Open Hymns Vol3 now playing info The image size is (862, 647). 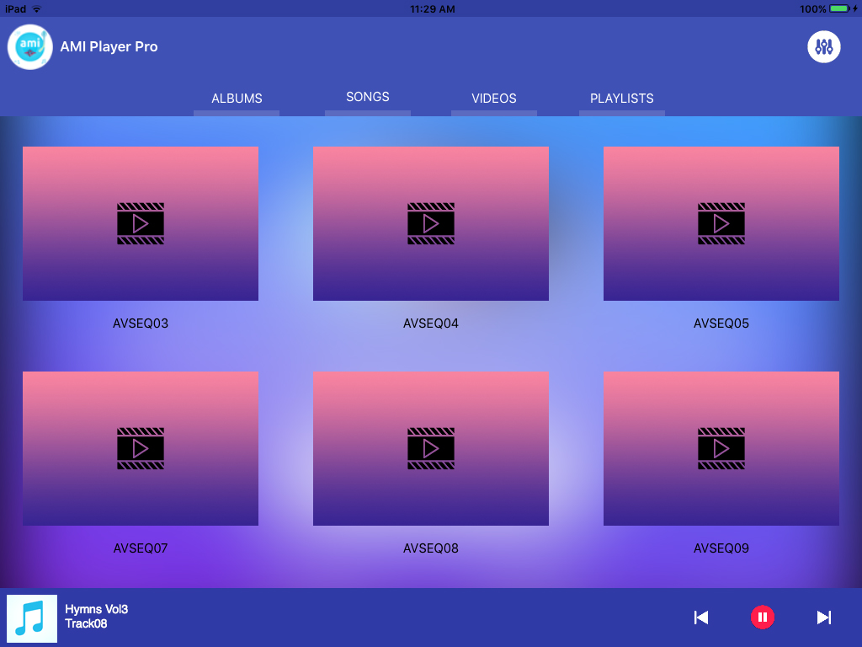click(97, 609)
